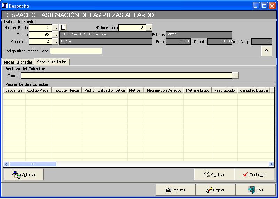Image resolution: width=279 pixels, height=199 pixels.
Task: Click the plus button to add piece
Action: click(266, 51)
